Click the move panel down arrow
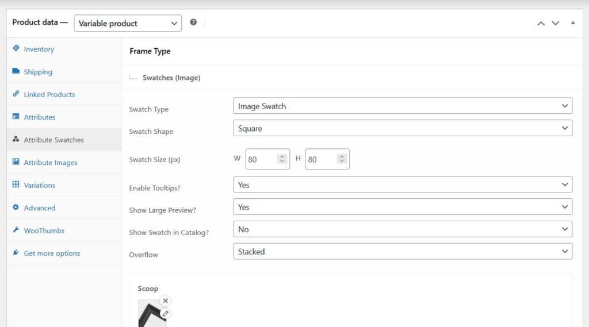Viewport: 589px width, 327px height. click(x=555, y=23)
